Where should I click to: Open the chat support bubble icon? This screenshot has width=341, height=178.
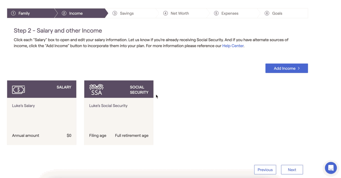point(331,168)
